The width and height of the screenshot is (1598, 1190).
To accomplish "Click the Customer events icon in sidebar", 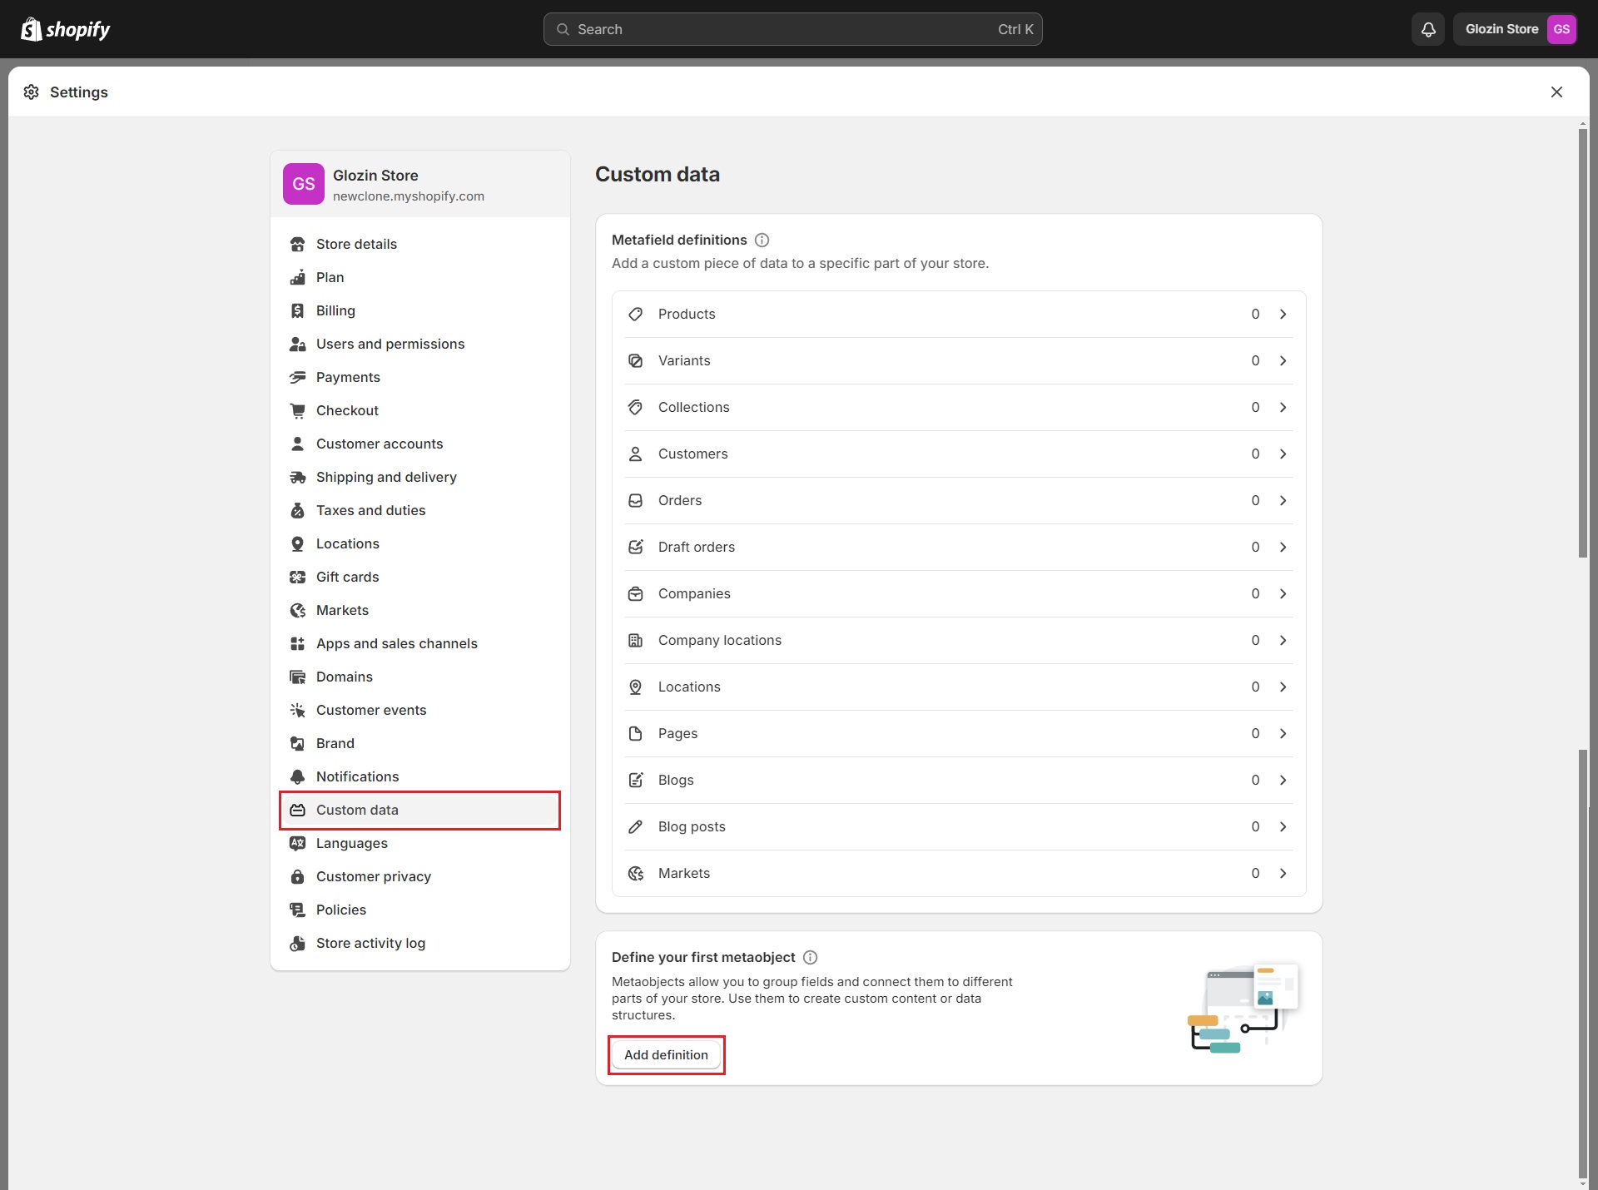I will 297,710.
